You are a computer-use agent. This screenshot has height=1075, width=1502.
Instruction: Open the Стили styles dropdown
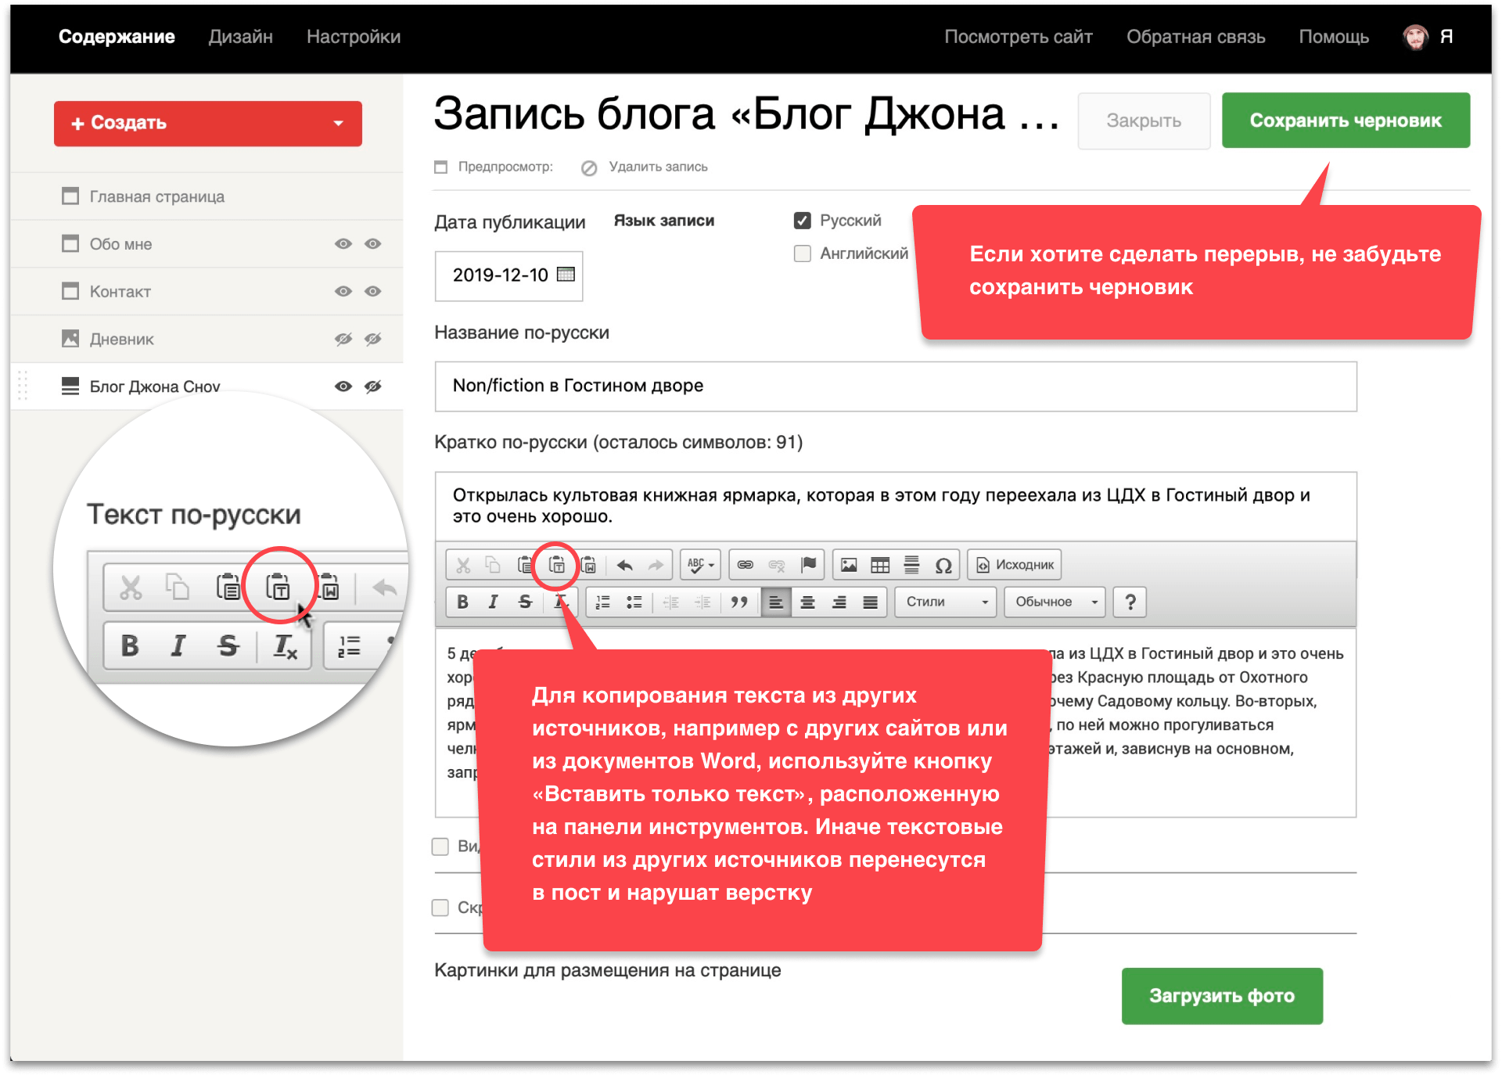945,602
